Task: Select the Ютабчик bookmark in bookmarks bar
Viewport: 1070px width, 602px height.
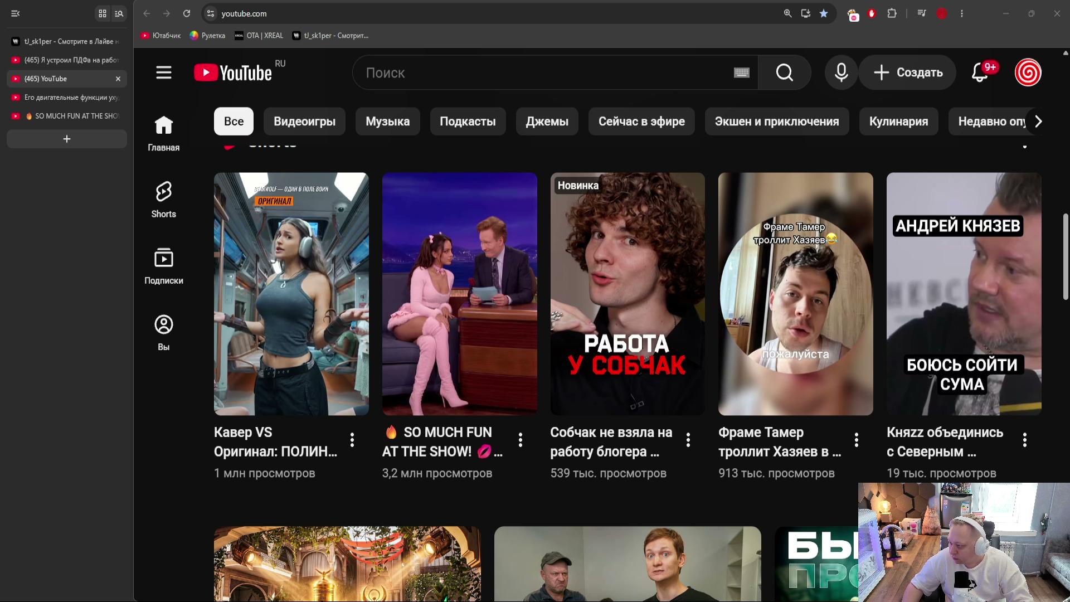Action: pos(160,36)
